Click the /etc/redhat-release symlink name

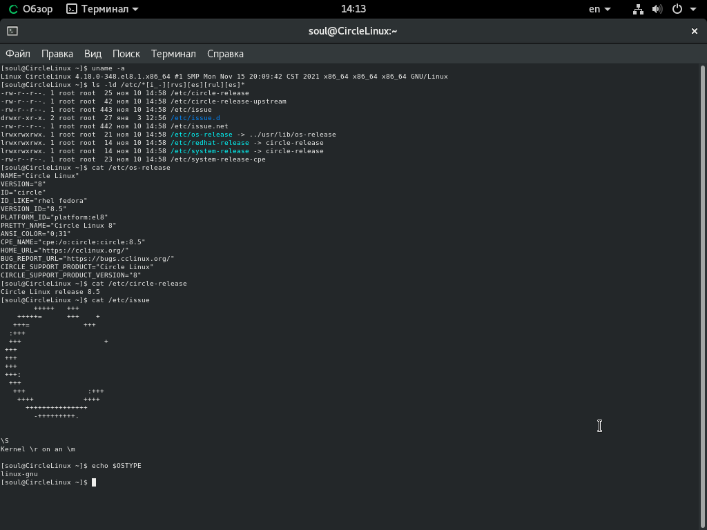click(210, 143)
